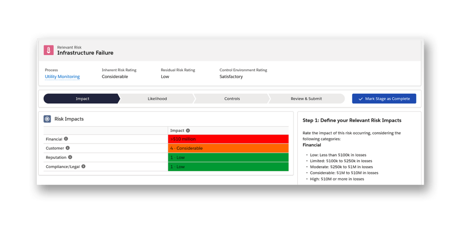Click the info icon beside Reputation
The height and width of the screenshot is (230, 465).
70,157
